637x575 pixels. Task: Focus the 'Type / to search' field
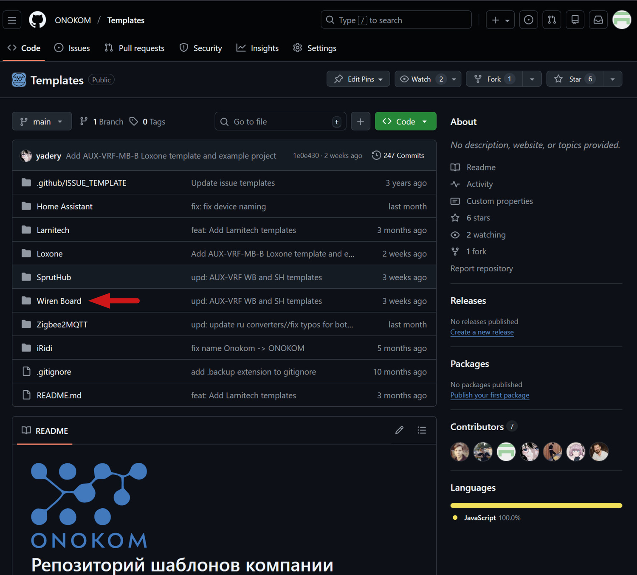[396, 20]
